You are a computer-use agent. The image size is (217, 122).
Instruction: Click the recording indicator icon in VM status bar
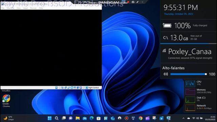point(78,88)
